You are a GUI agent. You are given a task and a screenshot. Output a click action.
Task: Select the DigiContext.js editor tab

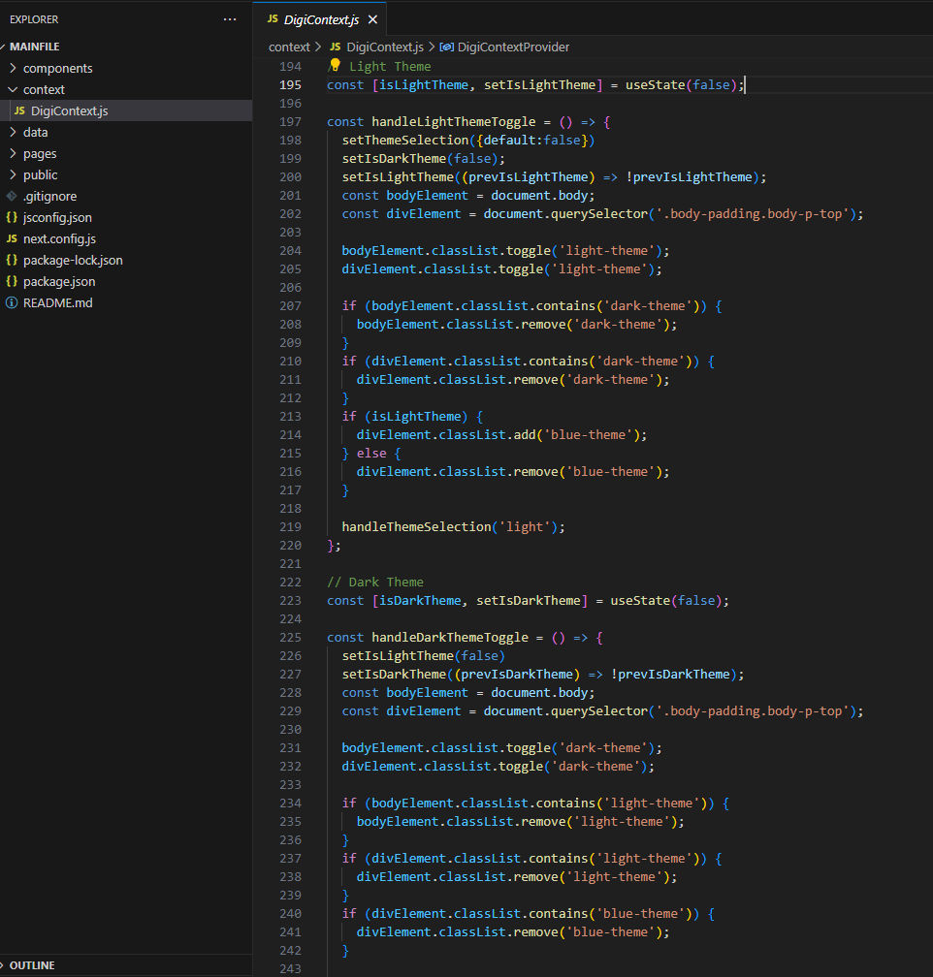(321, 19)
